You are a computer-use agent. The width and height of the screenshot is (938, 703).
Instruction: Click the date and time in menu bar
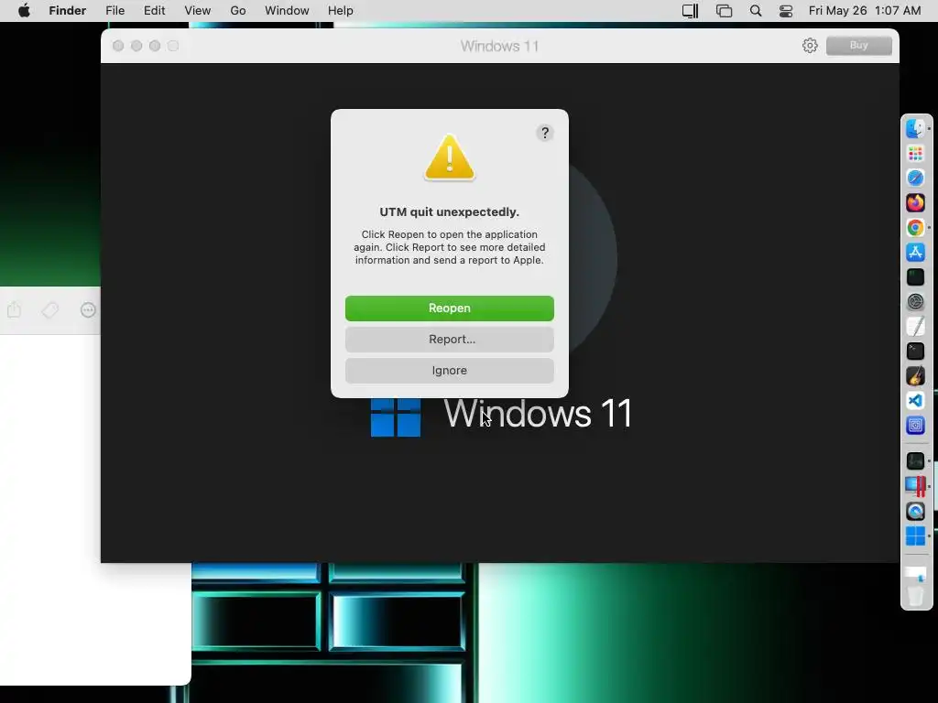(865, 10)
